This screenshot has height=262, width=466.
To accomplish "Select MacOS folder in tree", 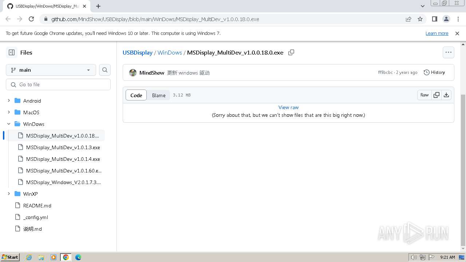I will [x=31, y=112].
